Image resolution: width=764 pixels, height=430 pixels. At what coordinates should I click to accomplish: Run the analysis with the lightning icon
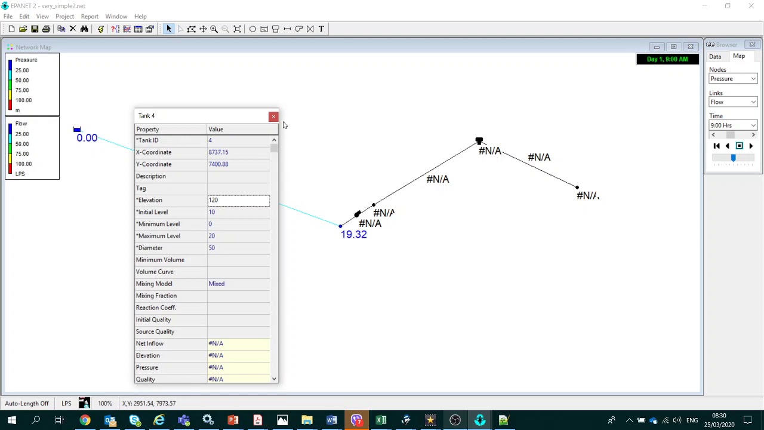pyautogui.click(x=100, y=29)
